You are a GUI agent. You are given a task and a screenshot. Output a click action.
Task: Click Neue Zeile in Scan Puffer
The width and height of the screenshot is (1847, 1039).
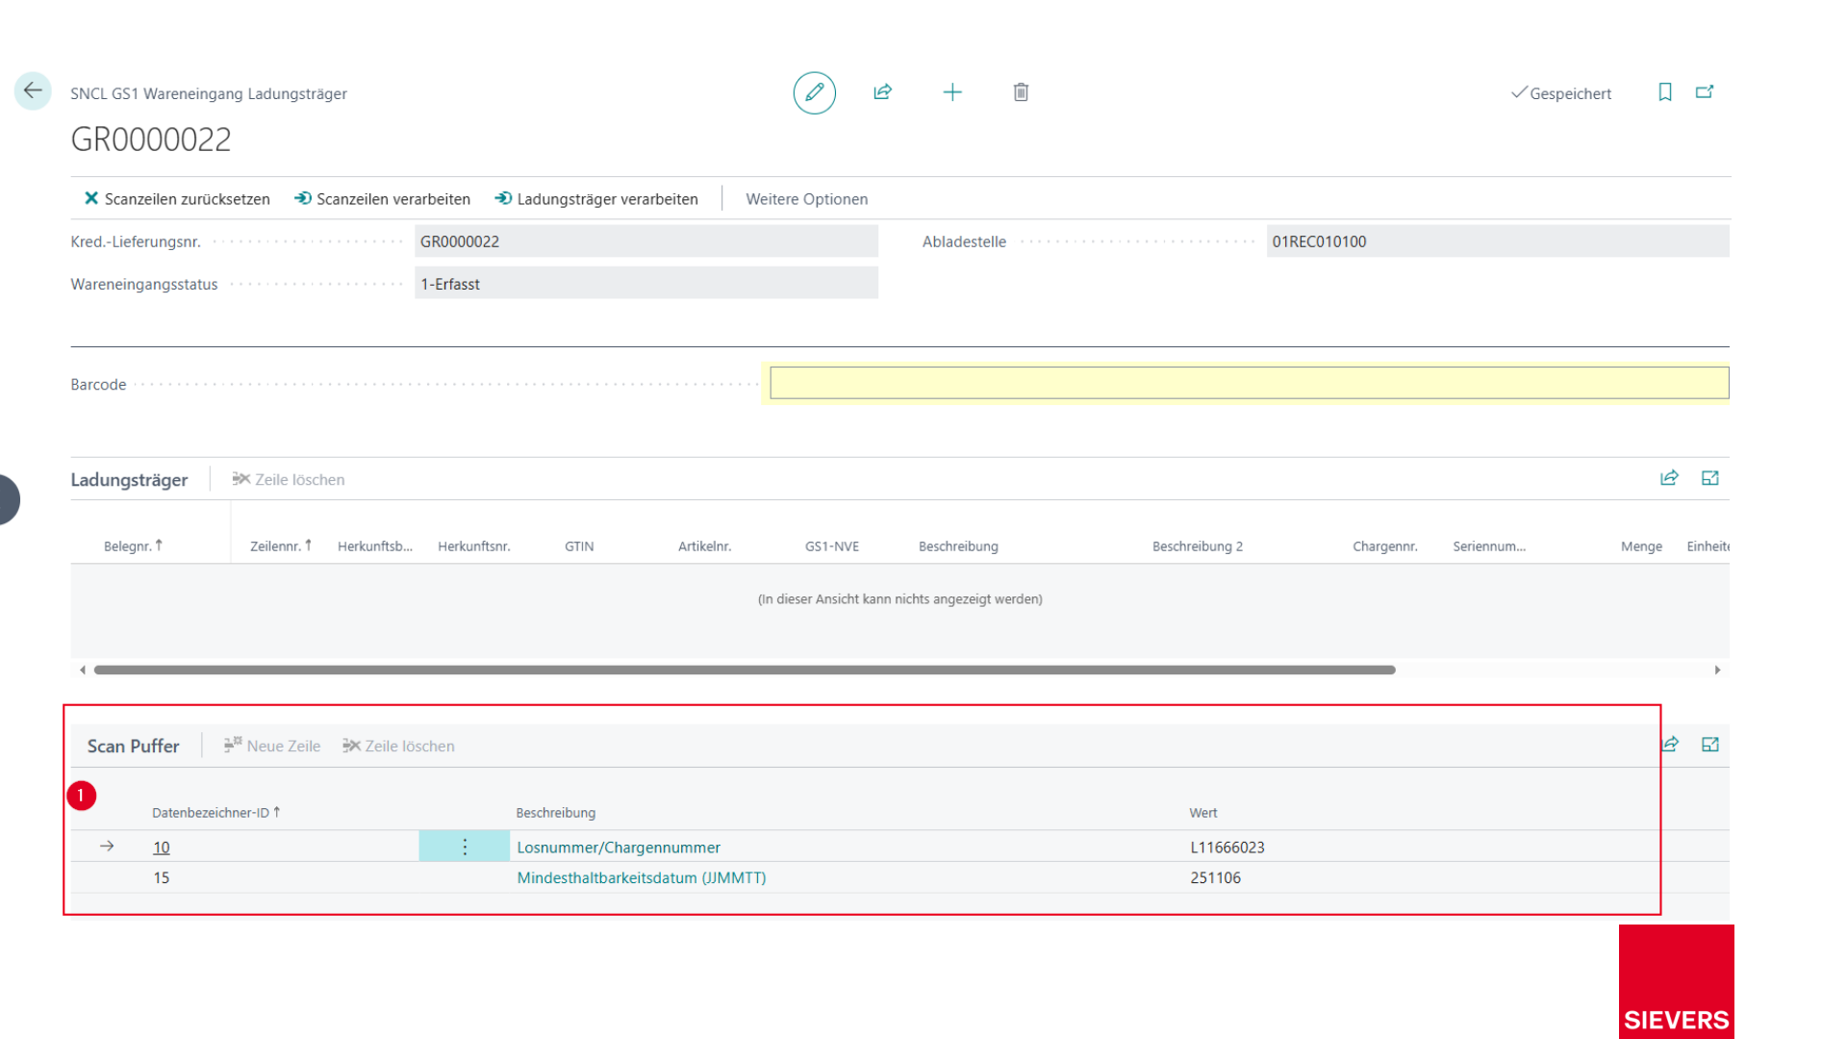272,746
